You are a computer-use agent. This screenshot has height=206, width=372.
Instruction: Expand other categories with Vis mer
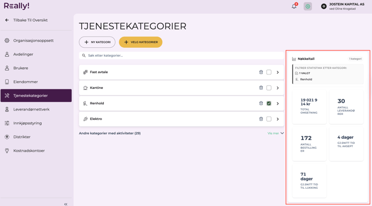276,133
